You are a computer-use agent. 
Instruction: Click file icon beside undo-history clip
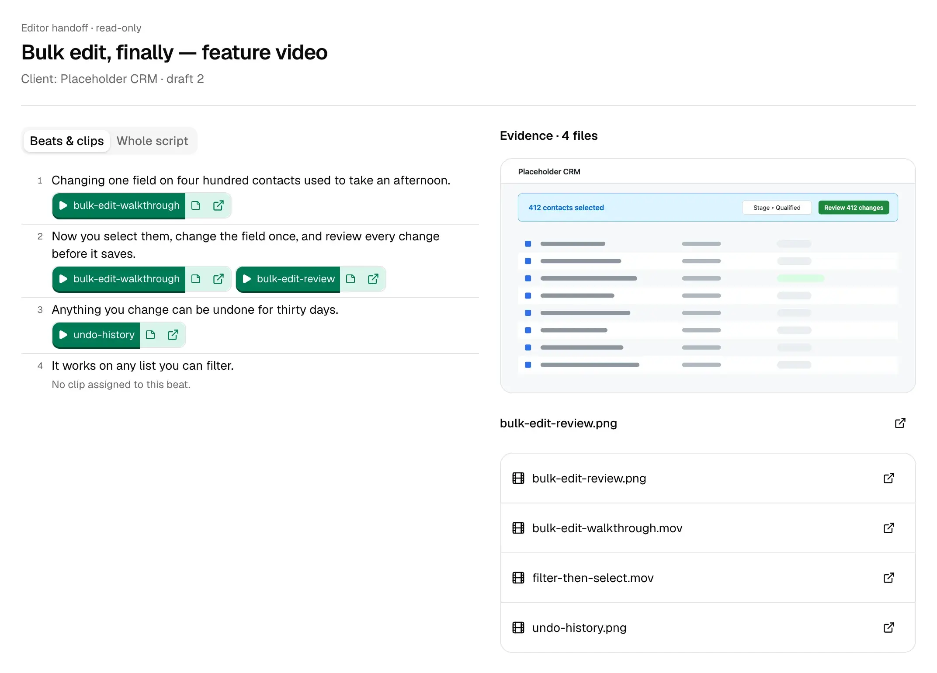click(x=150, y=335)
